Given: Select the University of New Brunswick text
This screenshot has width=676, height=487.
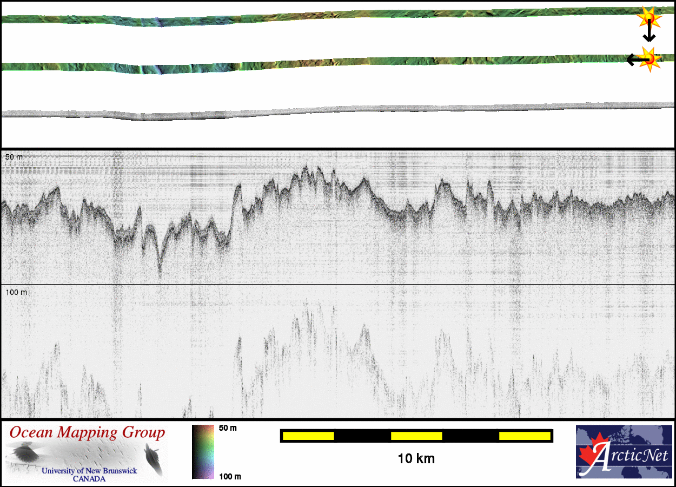Looking at the screenshot, I should click(90, 471).
